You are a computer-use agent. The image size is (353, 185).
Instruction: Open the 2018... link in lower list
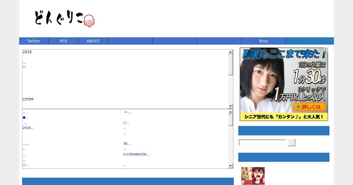28,128
